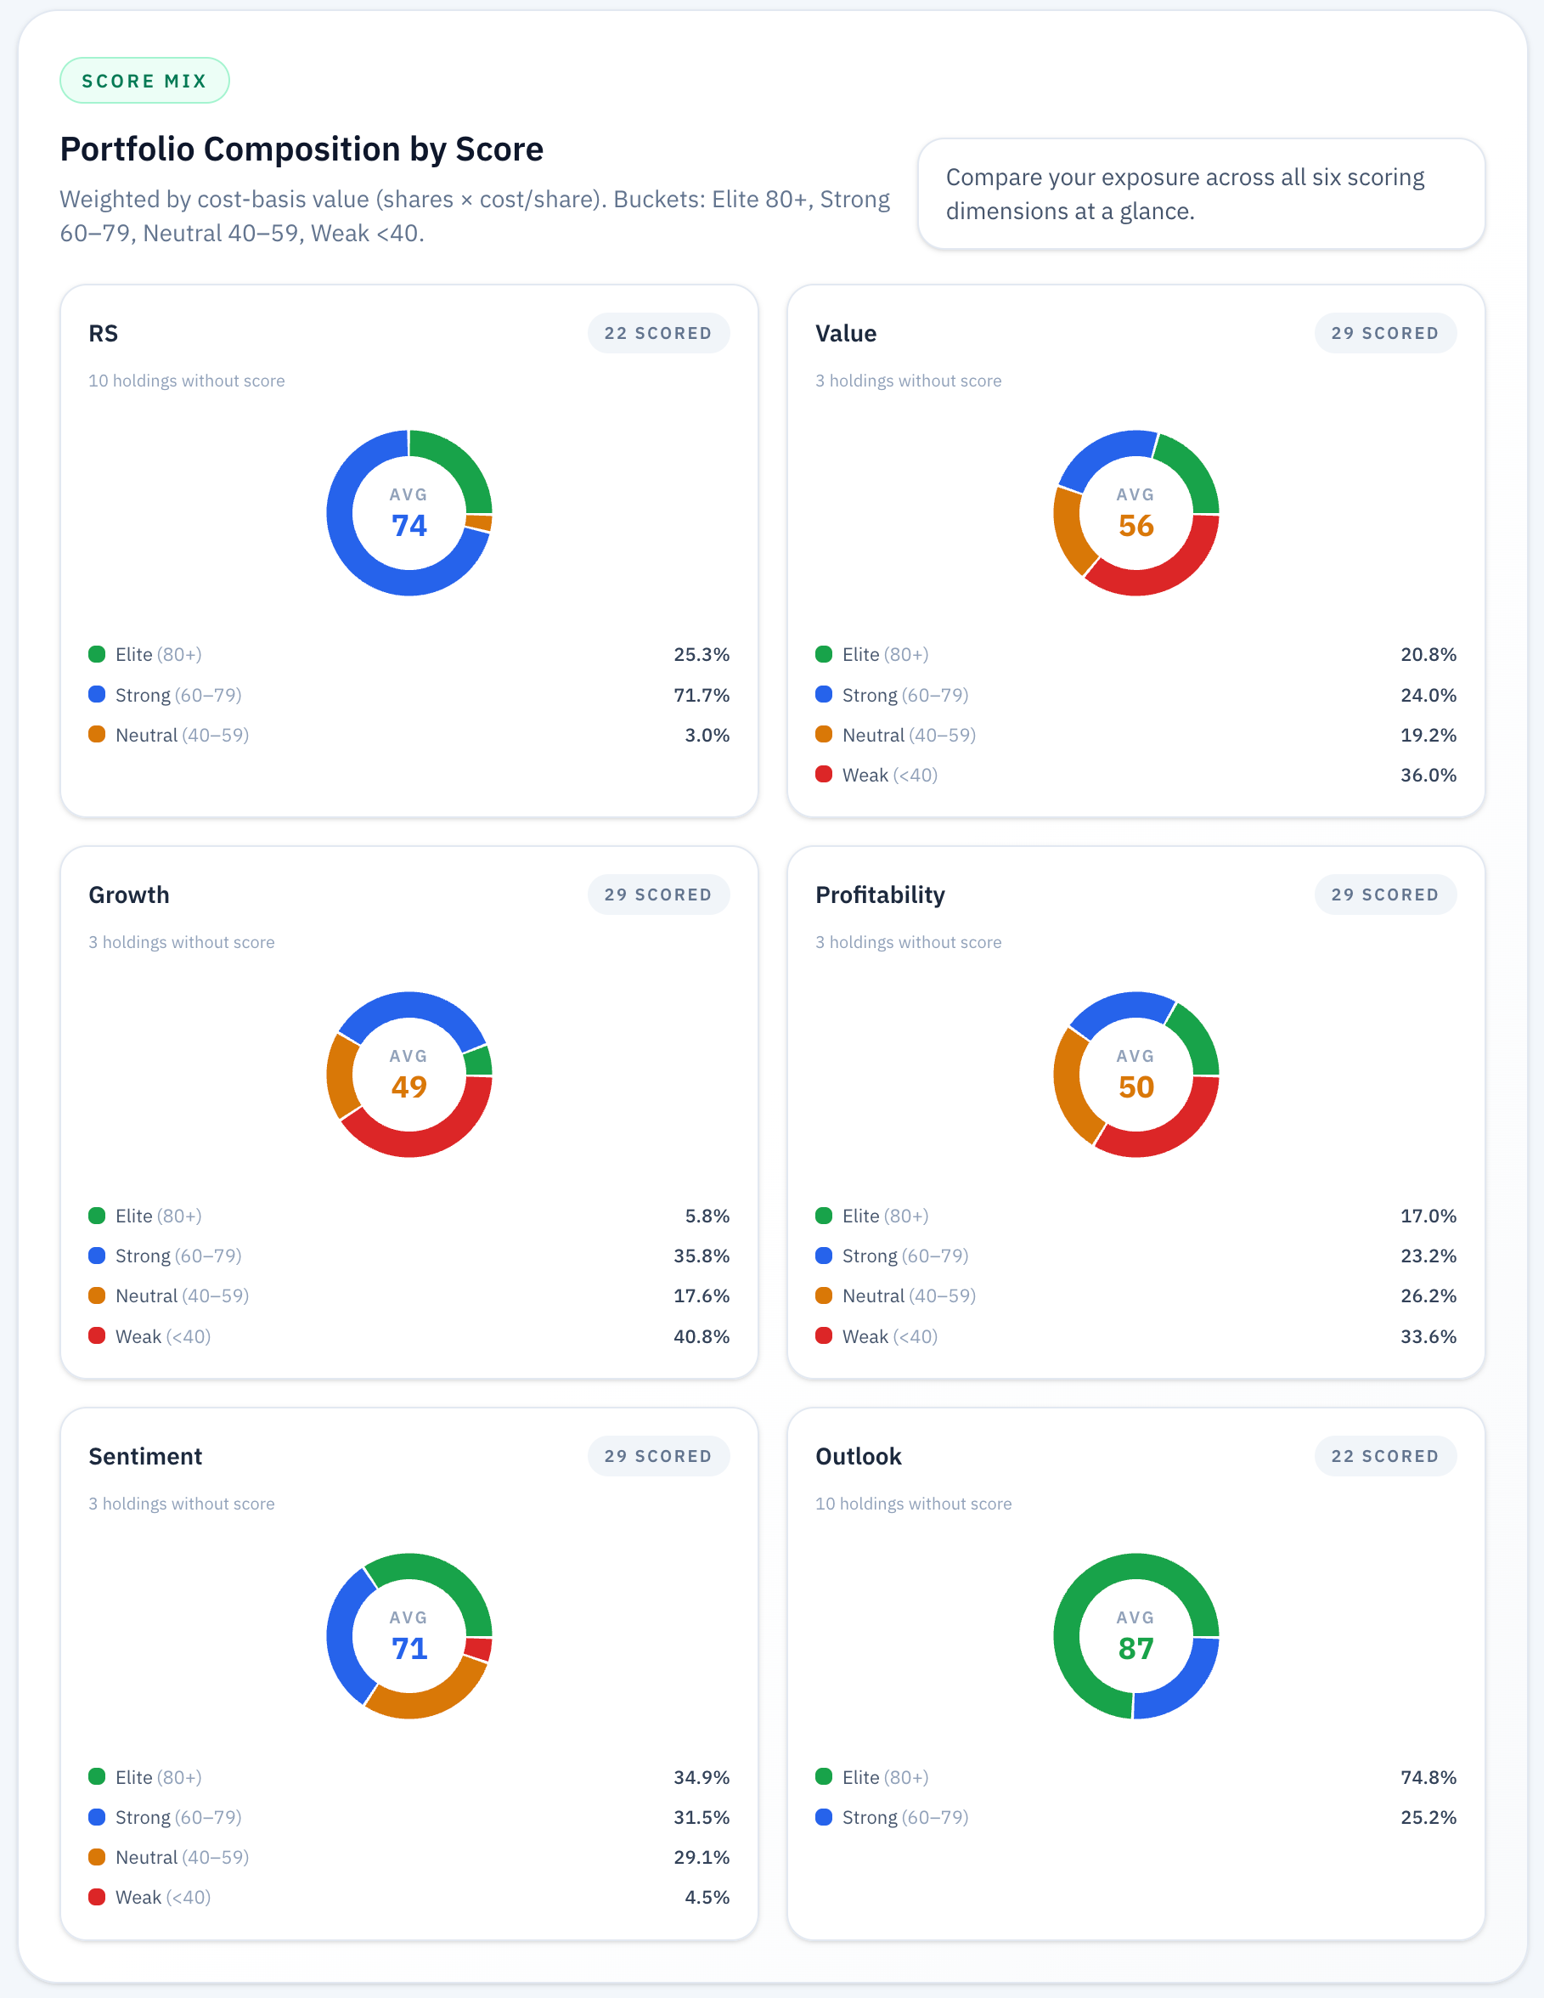
Task: Click blue Strong swatch in RS legend
Action: coord(97,694)
